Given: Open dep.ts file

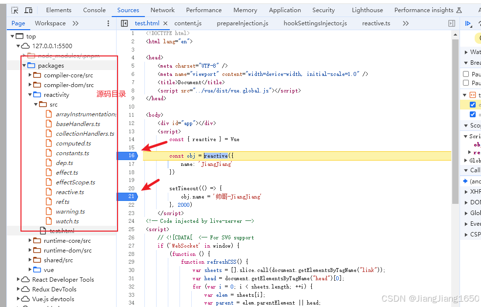Looking at the screenshot, I should click(64, 163).
